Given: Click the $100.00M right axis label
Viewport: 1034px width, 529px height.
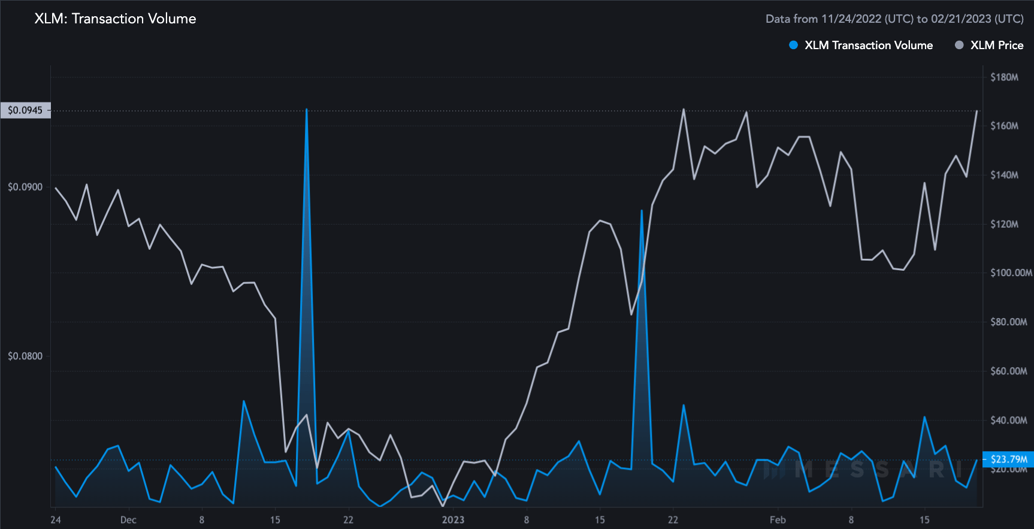Looking at the screenshot, I should (x=1011, y=273).
